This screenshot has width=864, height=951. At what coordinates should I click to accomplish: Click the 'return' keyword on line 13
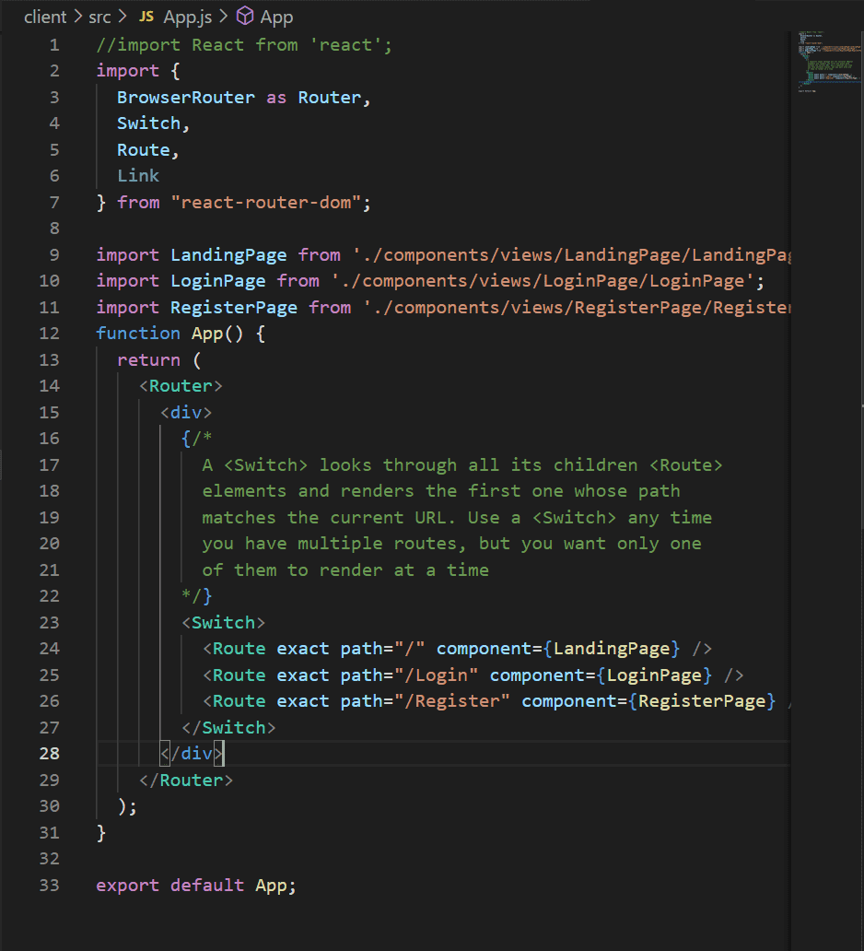tap(148, 359)
